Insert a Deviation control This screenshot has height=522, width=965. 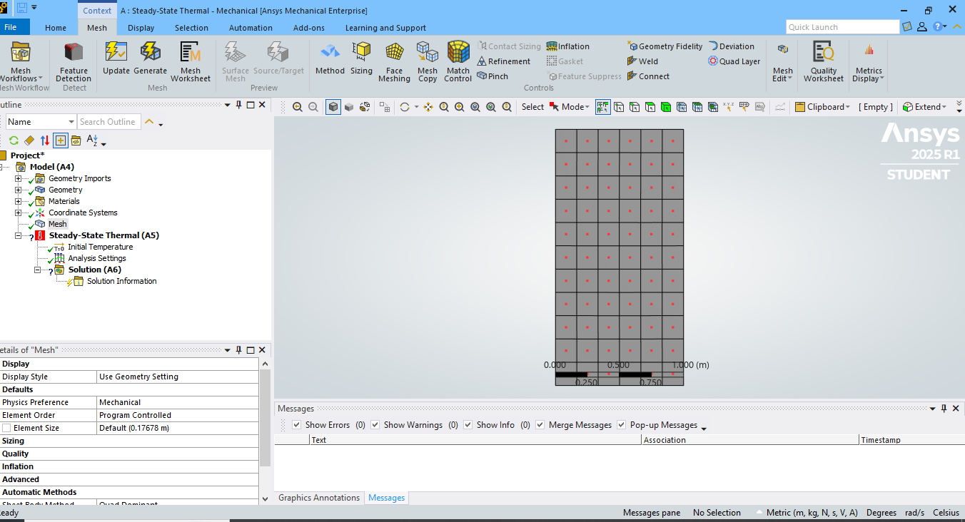click(731, 46)
